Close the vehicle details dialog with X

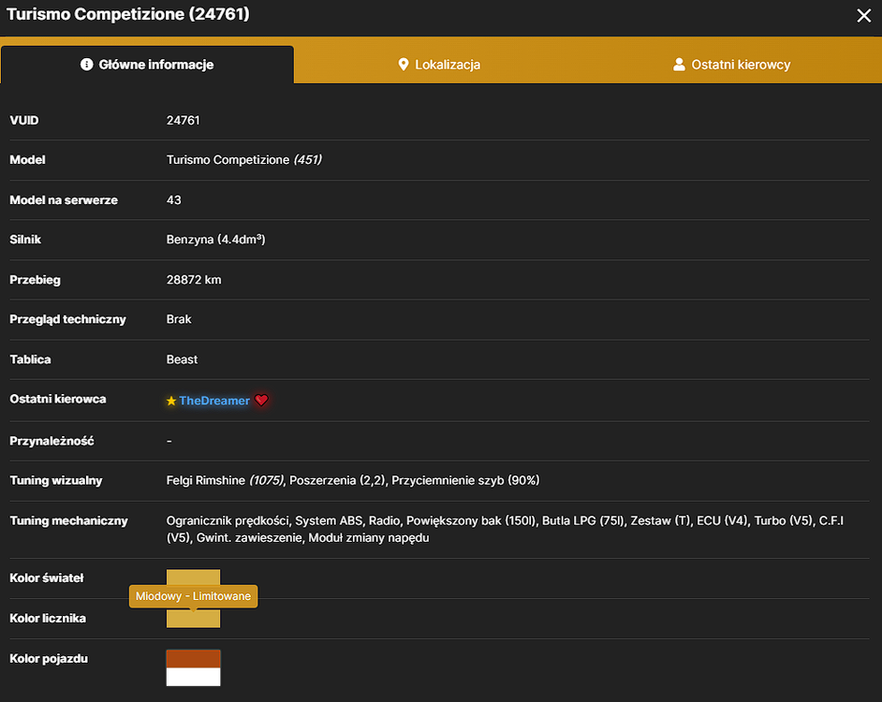point(863,15)
